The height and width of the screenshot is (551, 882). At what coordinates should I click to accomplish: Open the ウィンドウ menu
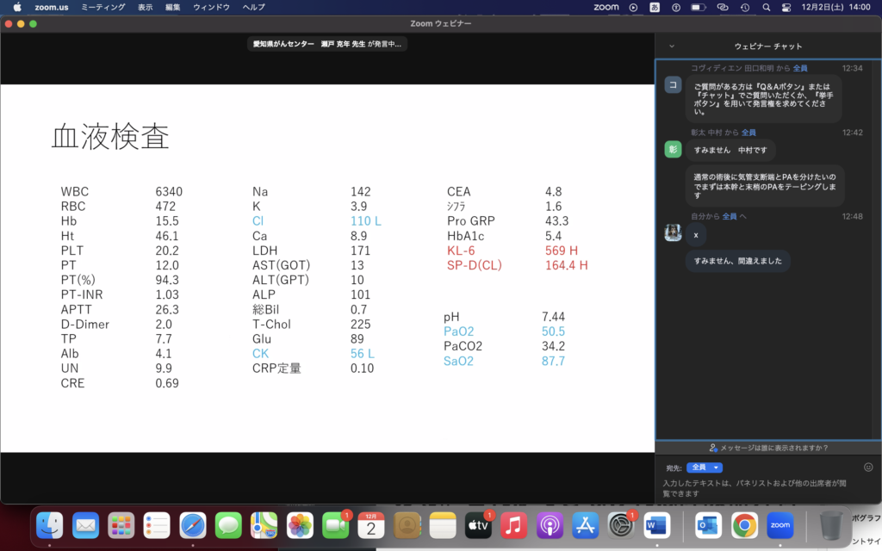coord(211,7)
